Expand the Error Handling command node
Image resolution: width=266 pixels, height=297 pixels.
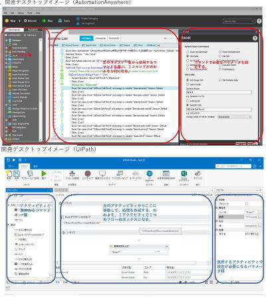(x=7, y=52)
